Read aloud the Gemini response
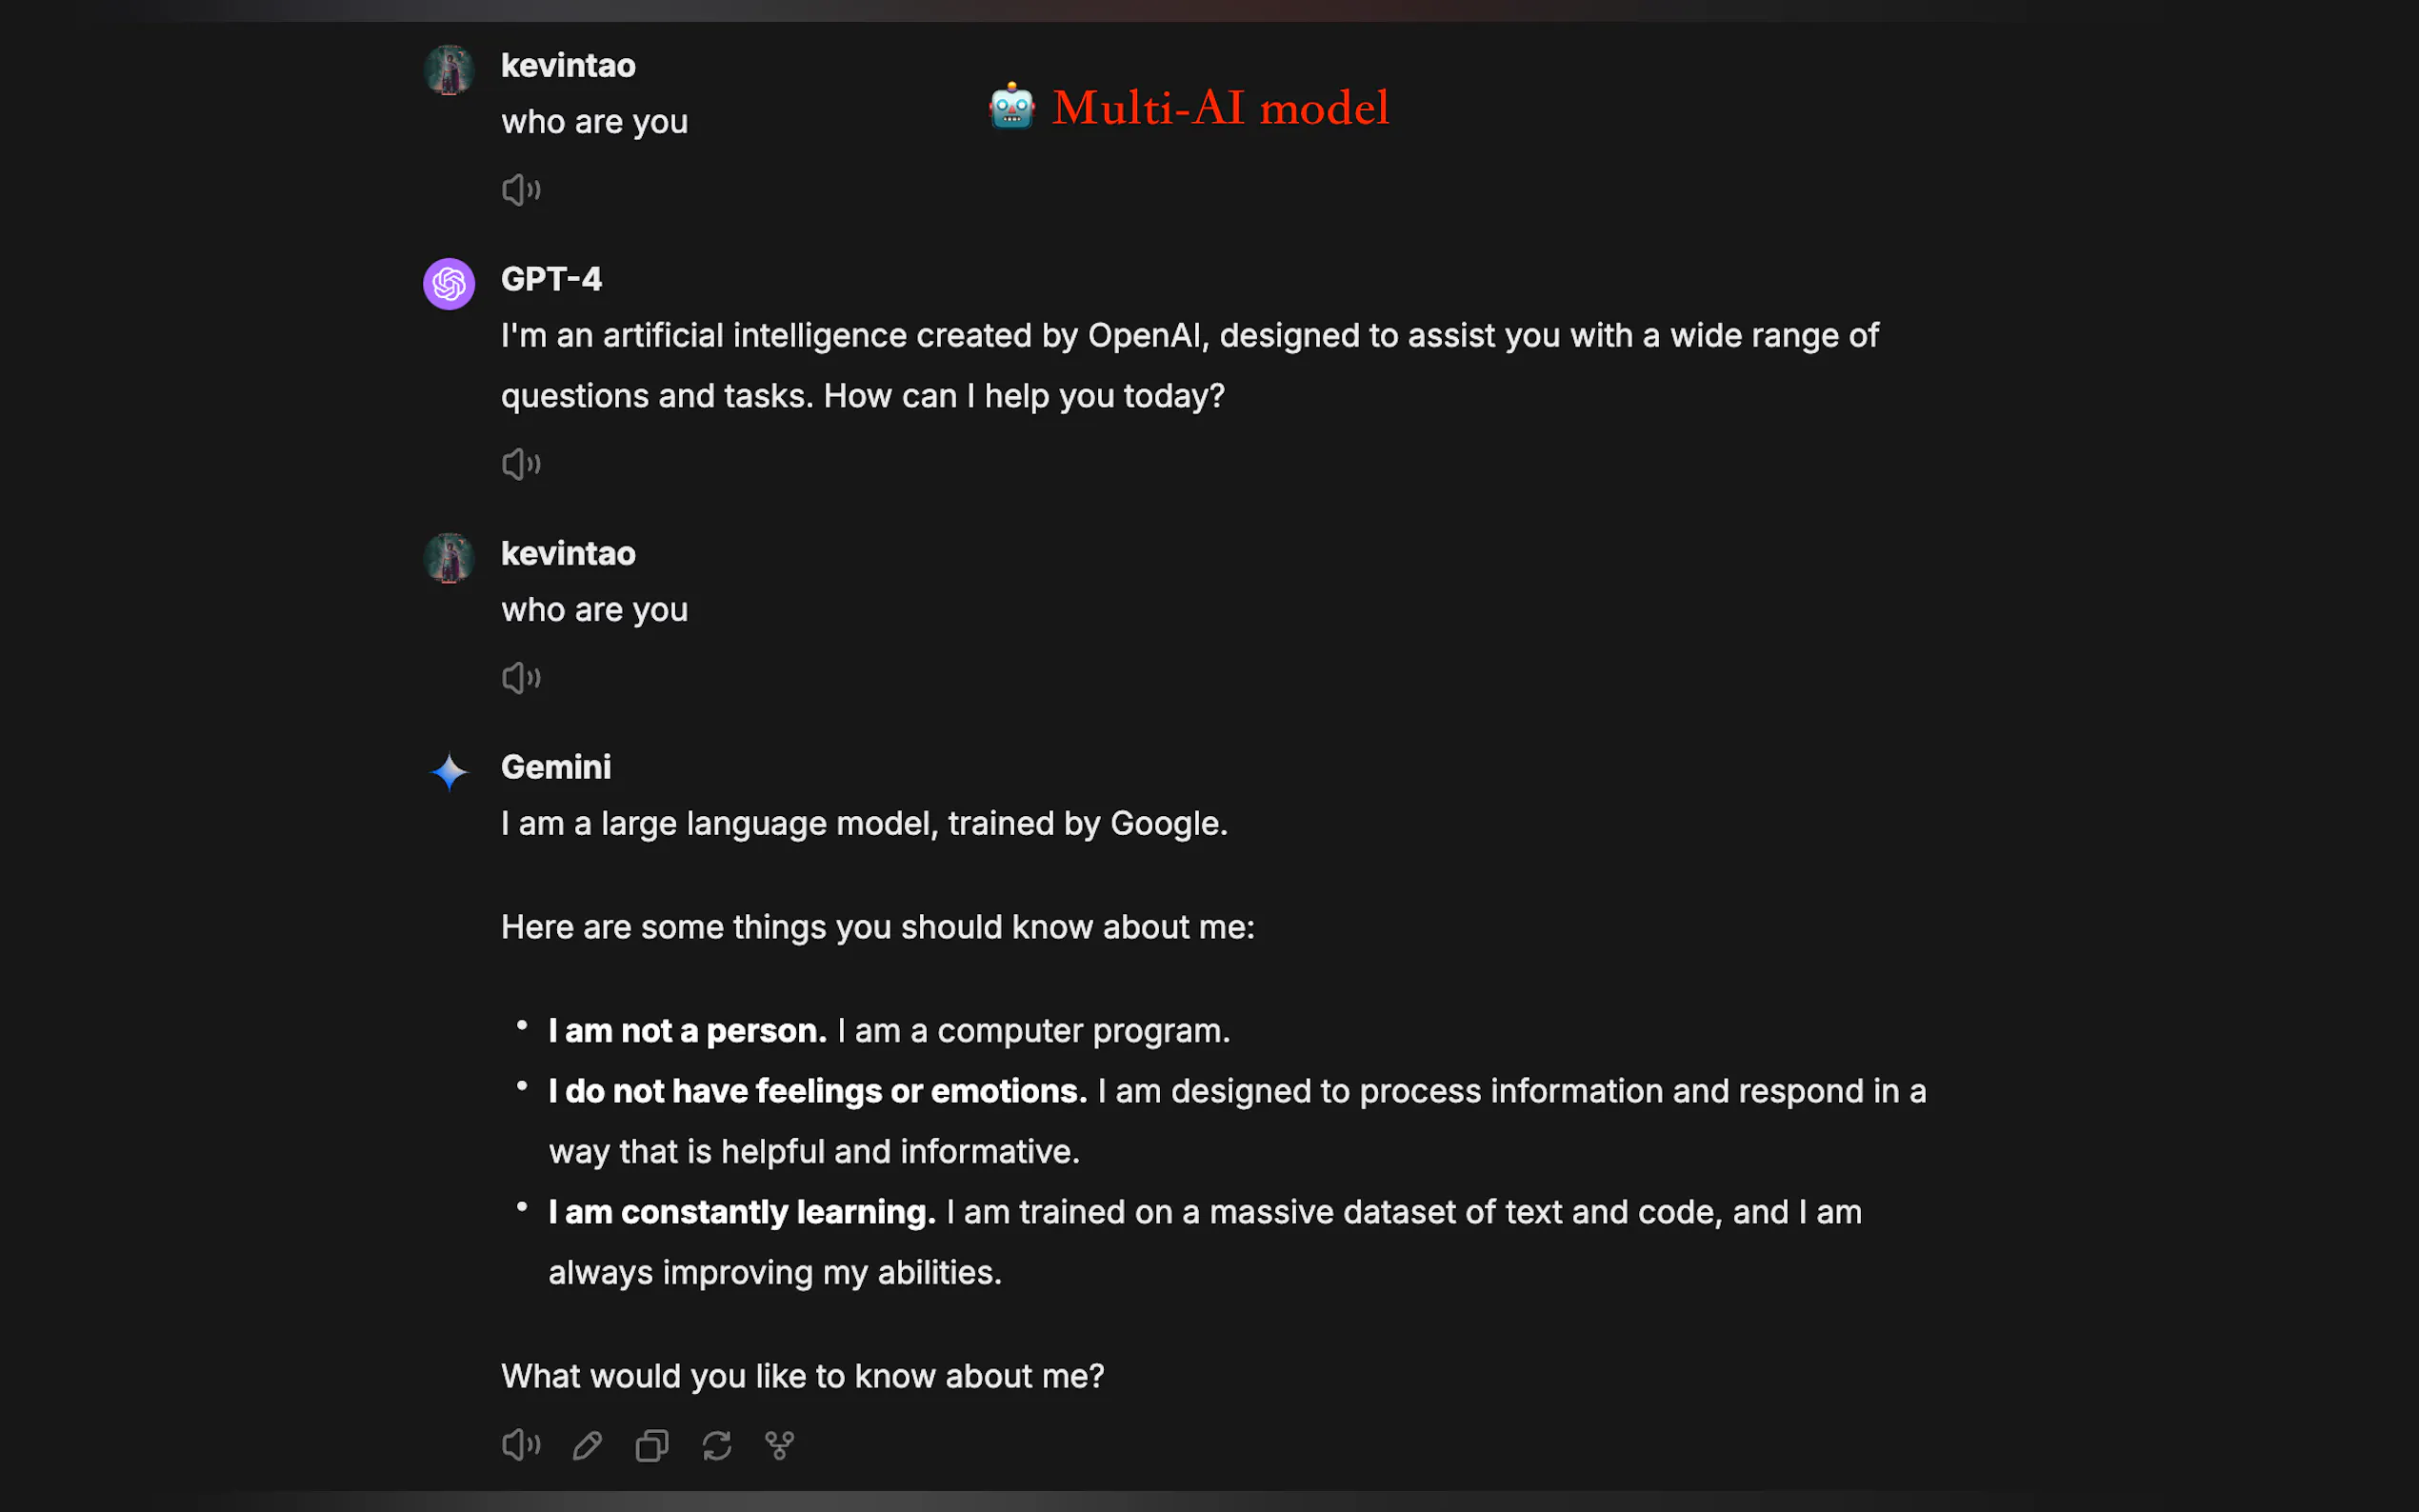The image size is (2419, 1512). click(x=521, y=1445)
